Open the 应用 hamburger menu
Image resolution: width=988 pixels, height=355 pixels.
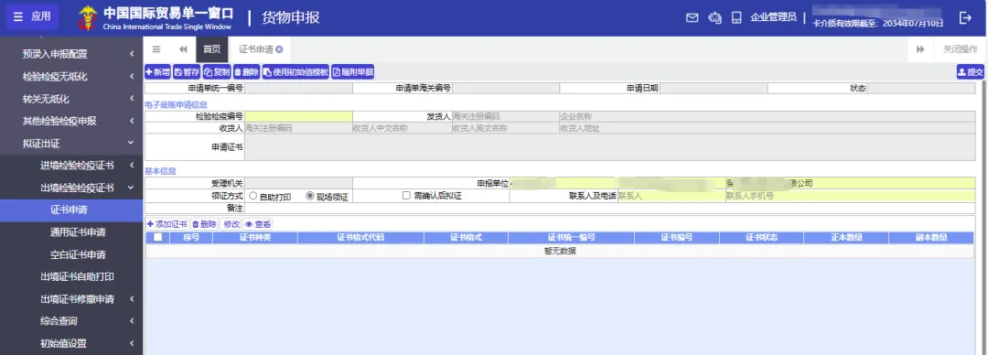pos(32,17)
